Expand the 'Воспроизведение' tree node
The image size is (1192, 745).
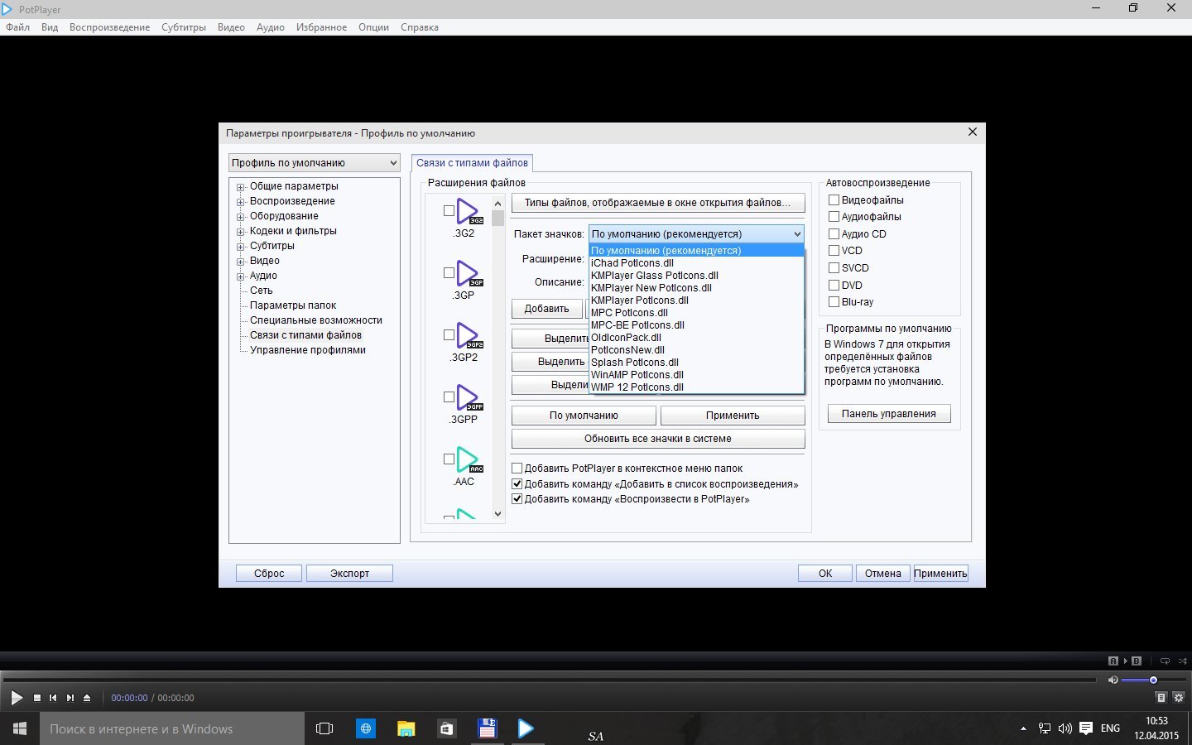(x=241, y=201)
